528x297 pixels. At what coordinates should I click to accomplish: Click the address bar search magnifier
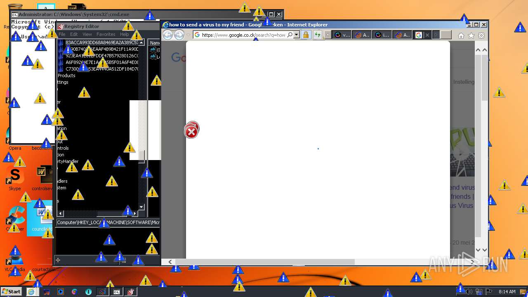(290, 35)
